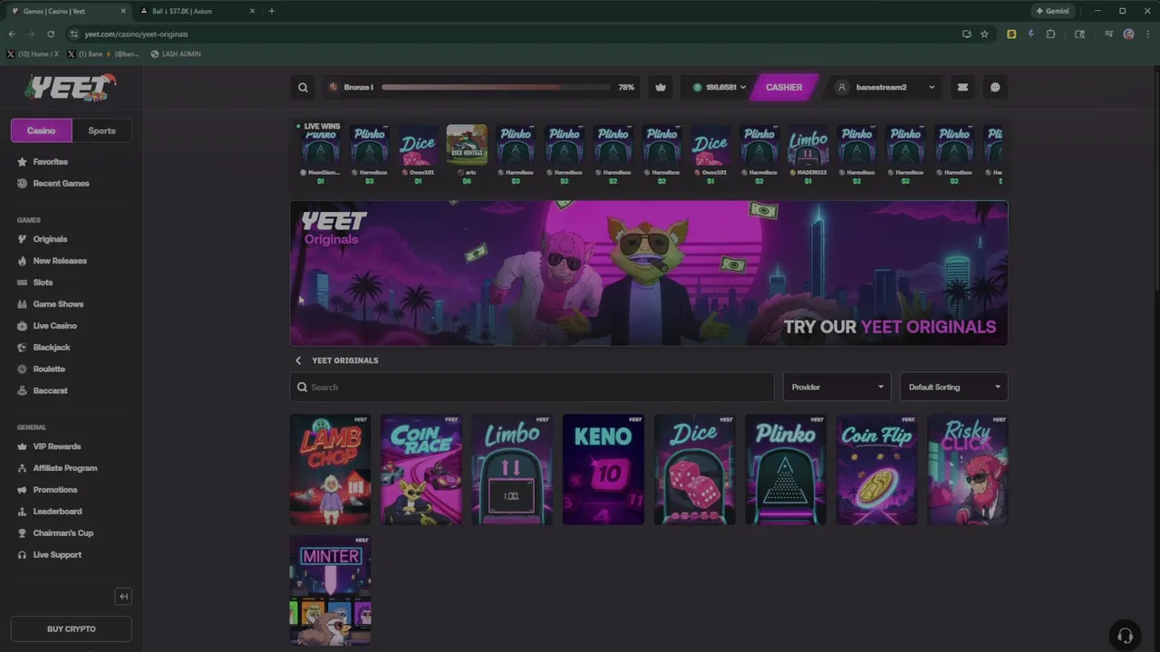The image size is (1160, 652).
Task: Open the Home / X bookmark
Action: click(33, 54)
